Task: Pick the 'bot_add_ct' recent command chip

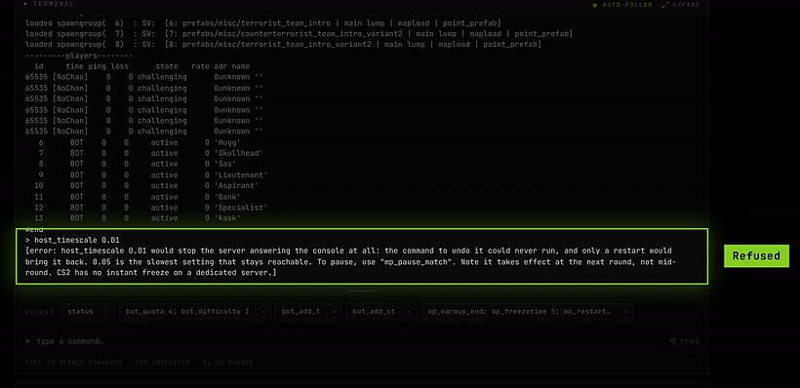Action: pyautogui.click(x=374, y=312)
